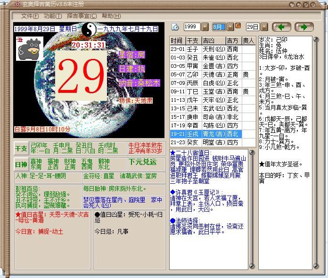
Task: Click the 20:31:31 clock display
Action: [88, 45]
